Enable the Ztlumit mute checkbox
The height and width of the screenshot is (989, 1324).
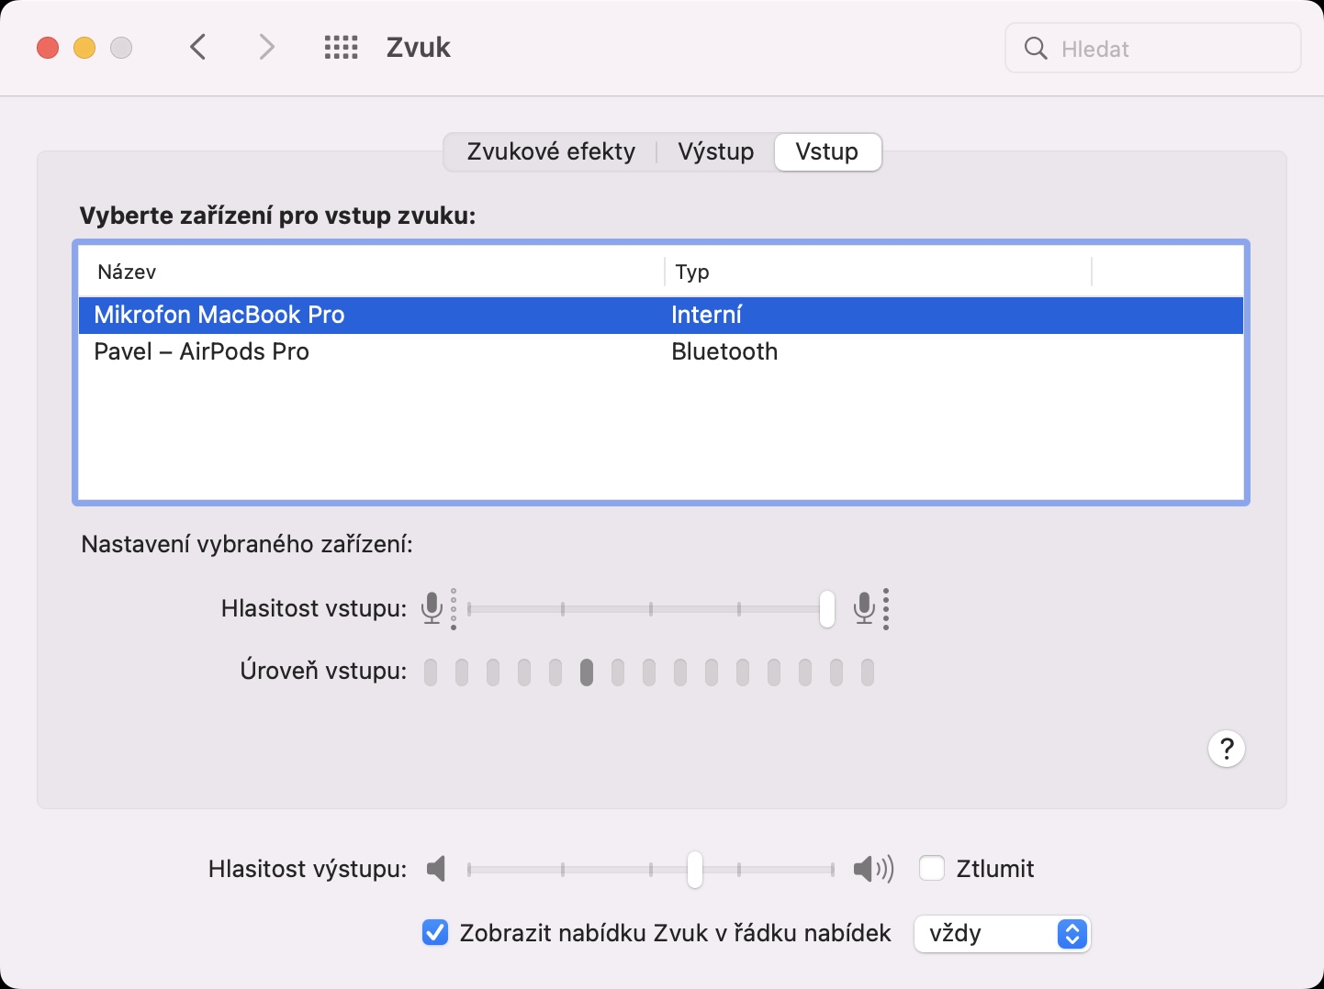[x=932, y=868]
